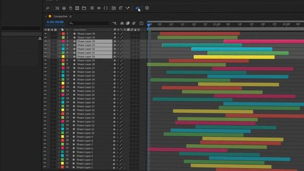Select Shape Layer 10 row name
This screenshot has width=304, height=171.
tap(85, 133)
